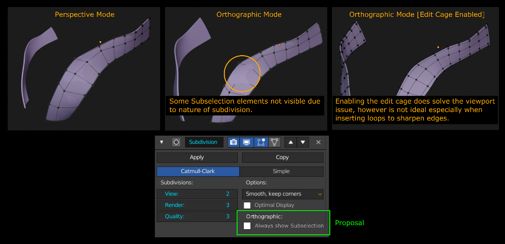
Task: Move Subdivision modifier up the stack
Action: tap(291, 142)
